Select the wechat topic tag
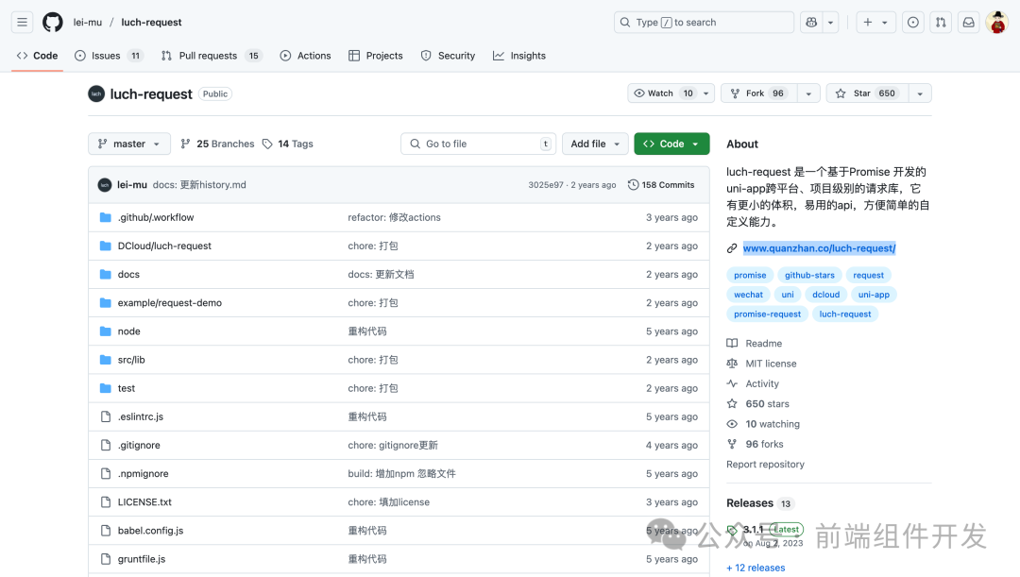This screenshot has width=1020, height=577. tap(748, 295)
